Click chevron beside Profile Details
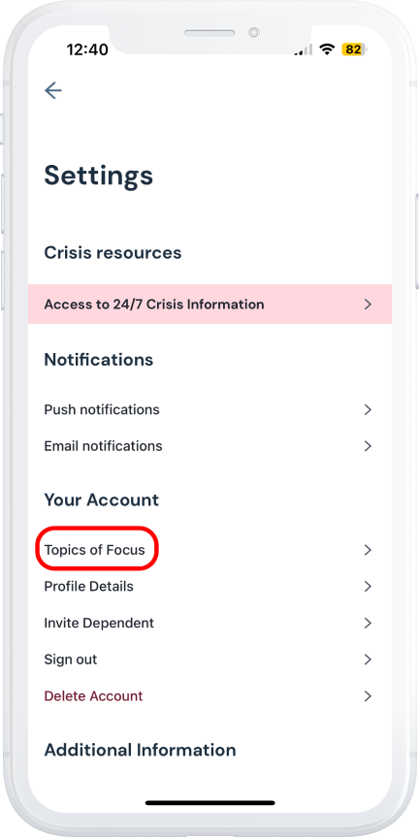Viewport: 419px width, 837px height. (368, 586)
